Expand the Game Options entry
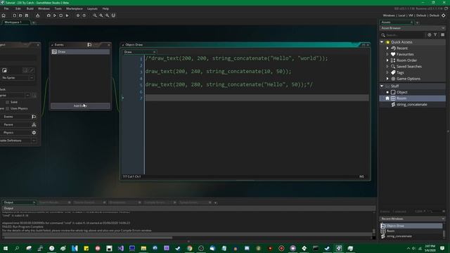The width and height of the screenshot is (450, 253). point(387,79)
